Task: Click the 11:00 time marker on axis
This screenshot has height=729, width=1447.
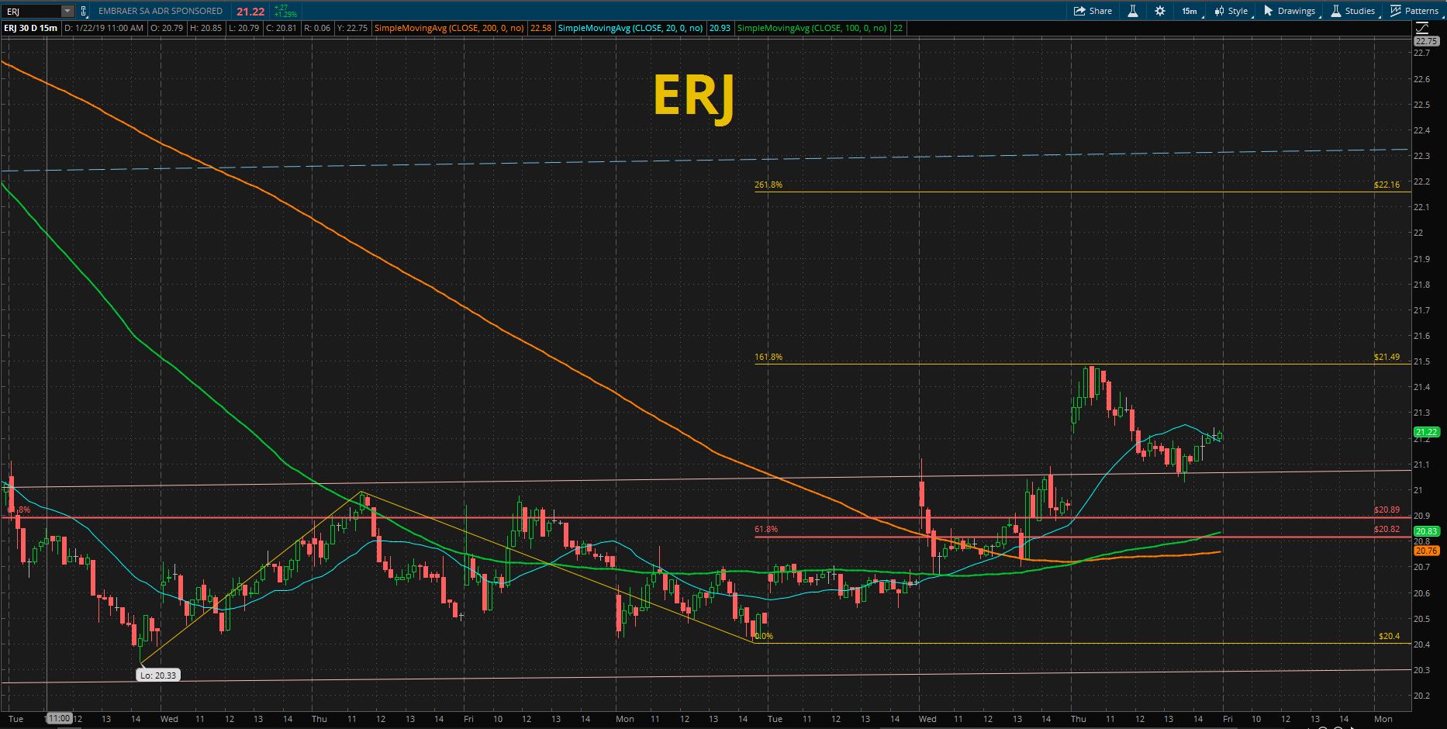Action: click(59, 719)
